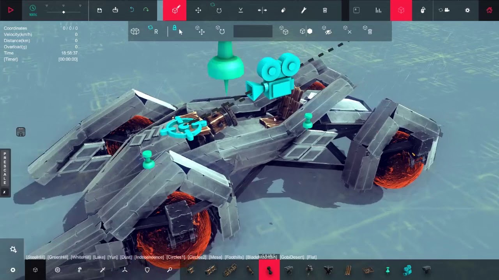Image resolution: width=499 pixels, height=280 pixels.
Task: Click the empty field in secondary toolbar
Action: tap(253, 31)
